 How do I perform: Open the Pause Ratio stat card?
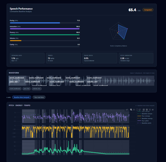coord(100,58)
